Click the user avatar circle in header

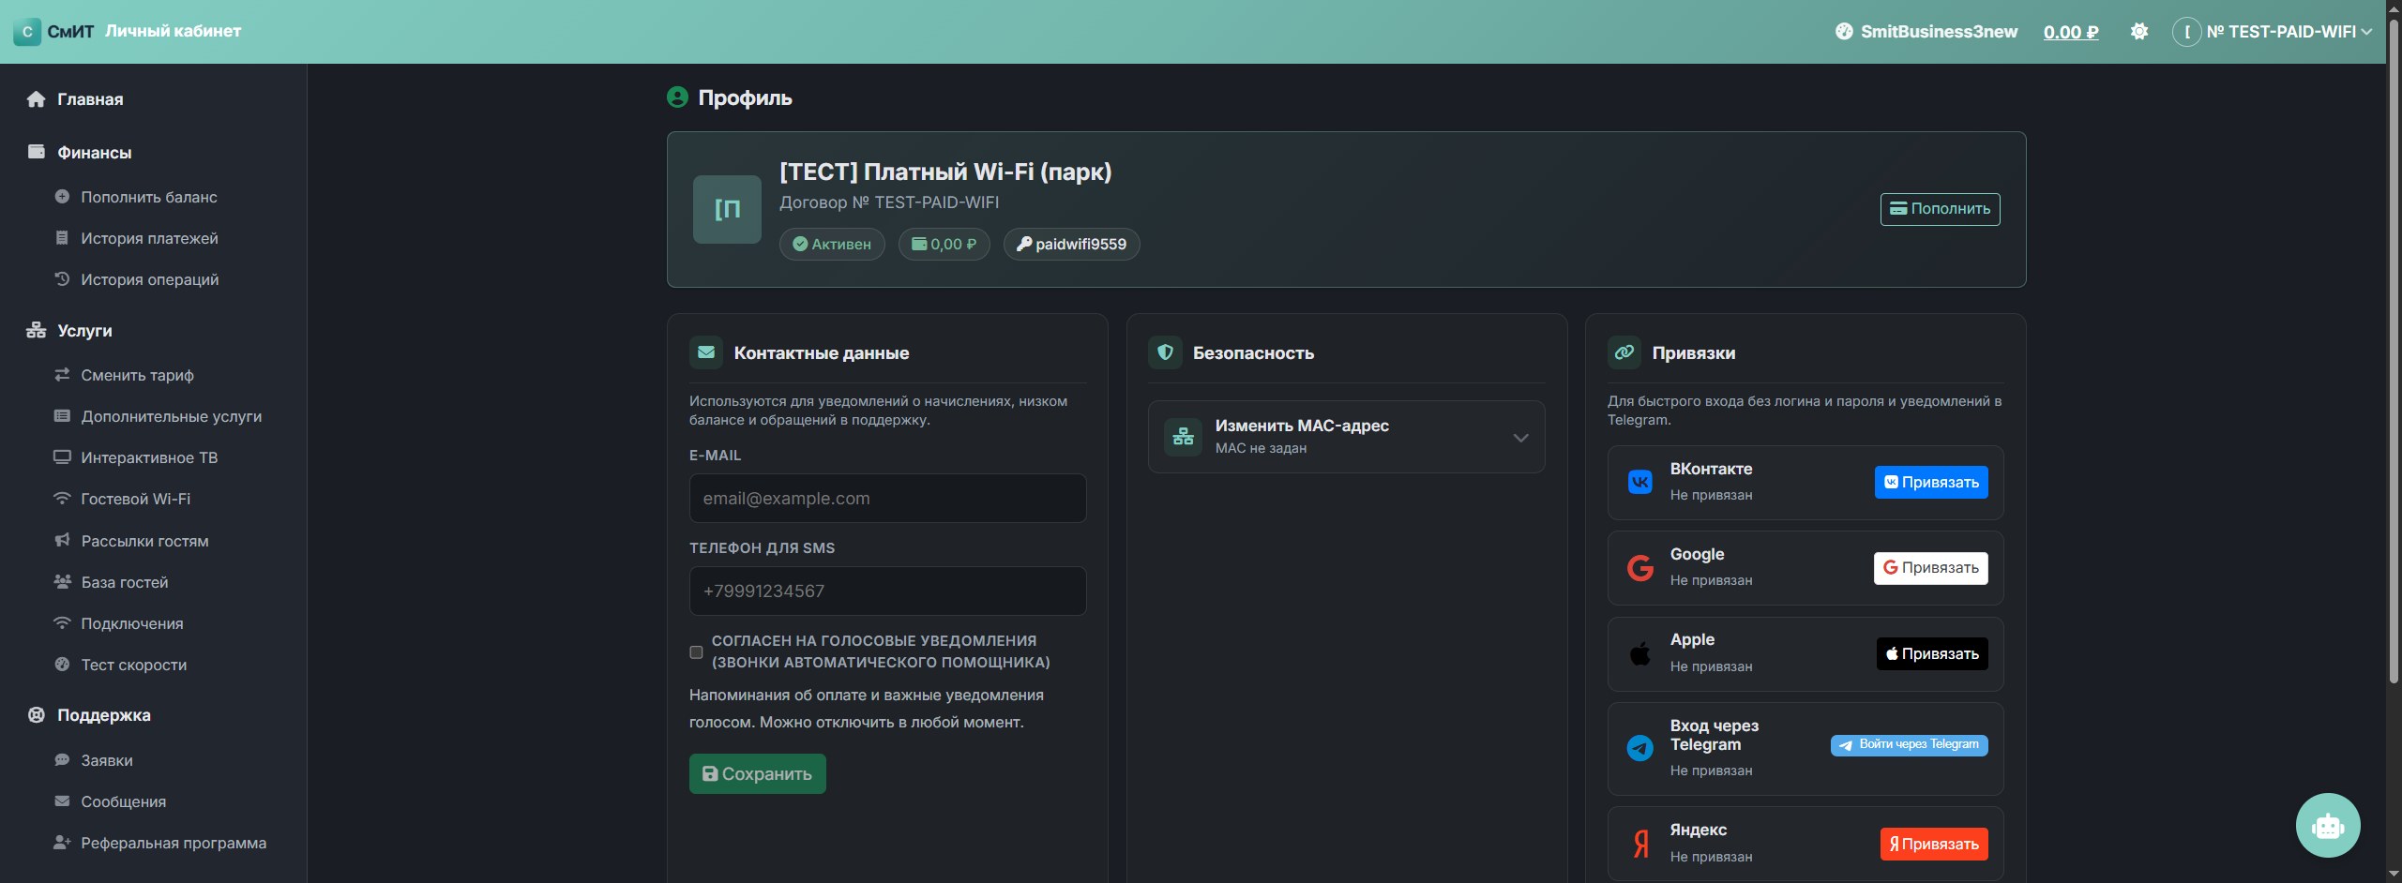coord(2186,32)
